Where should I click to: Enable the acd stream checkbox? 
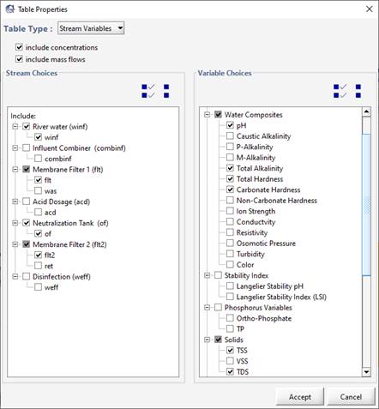[38, 212]
